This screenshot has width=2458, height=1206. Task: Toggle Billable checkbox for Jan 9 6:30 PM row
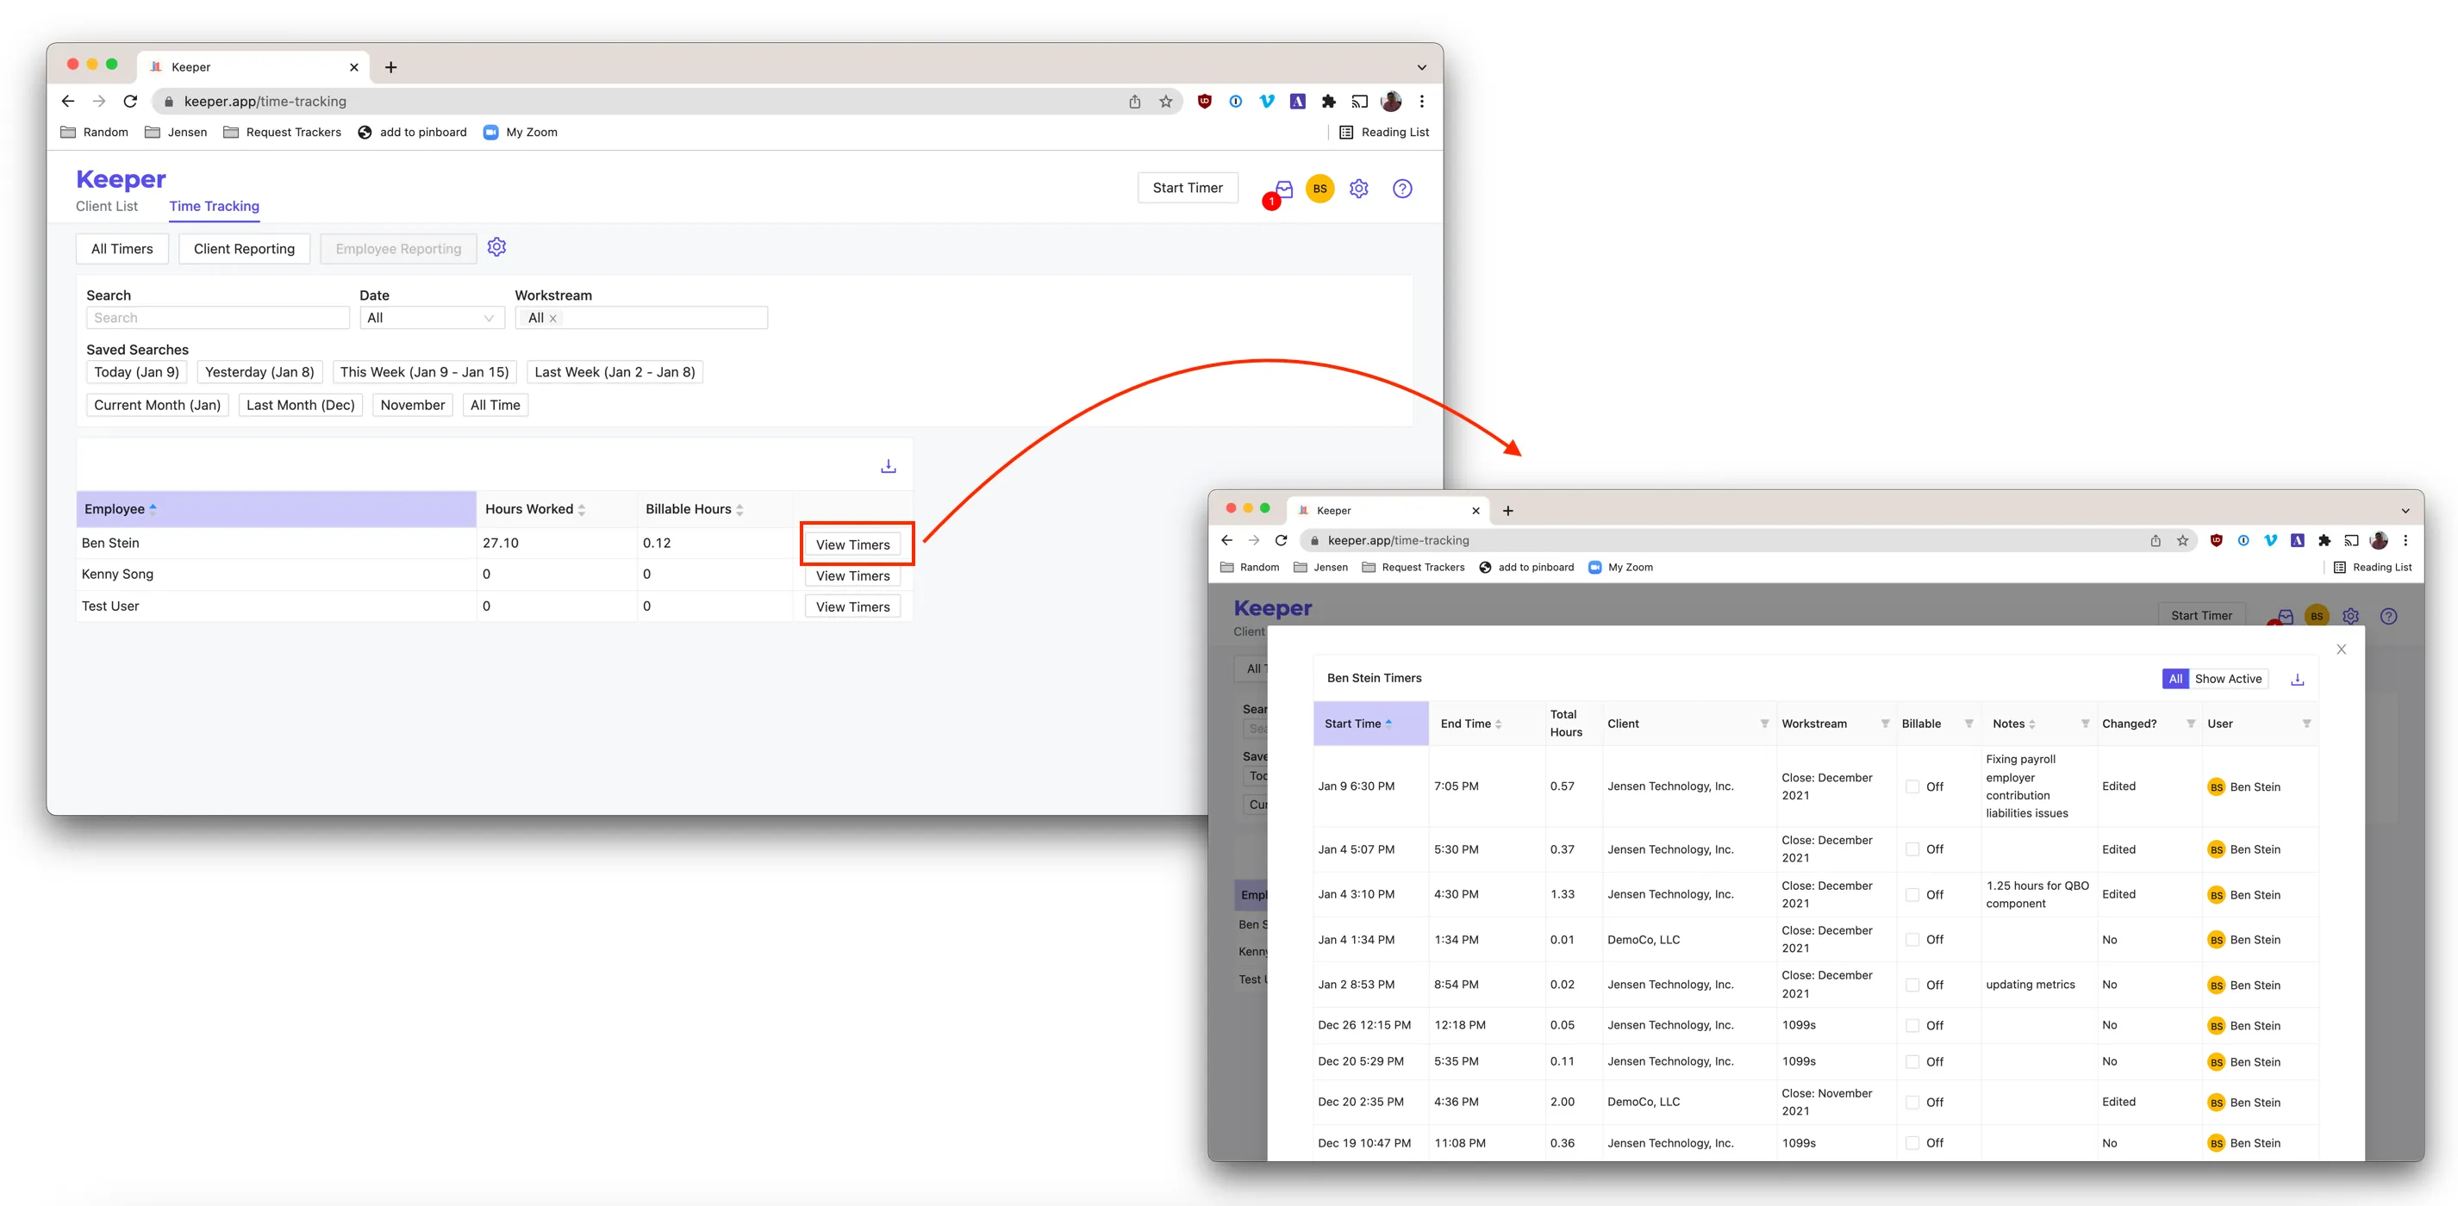(x=1912, y=786)
